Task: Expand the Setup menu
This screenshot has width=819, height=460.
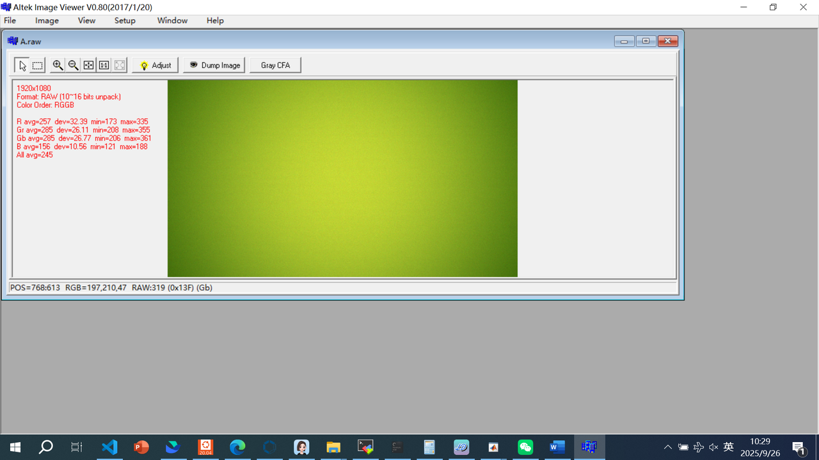Action: (125, 20)
